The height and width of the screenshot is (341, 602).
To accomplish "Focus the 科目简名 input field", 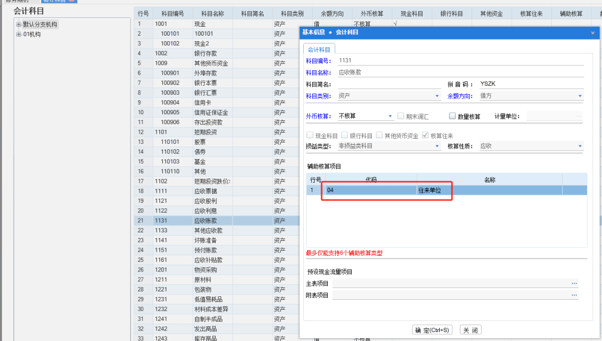I will [389, 84].
